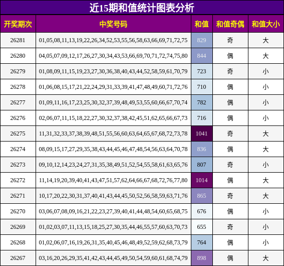Select issue number 26271

click(18, 196)
